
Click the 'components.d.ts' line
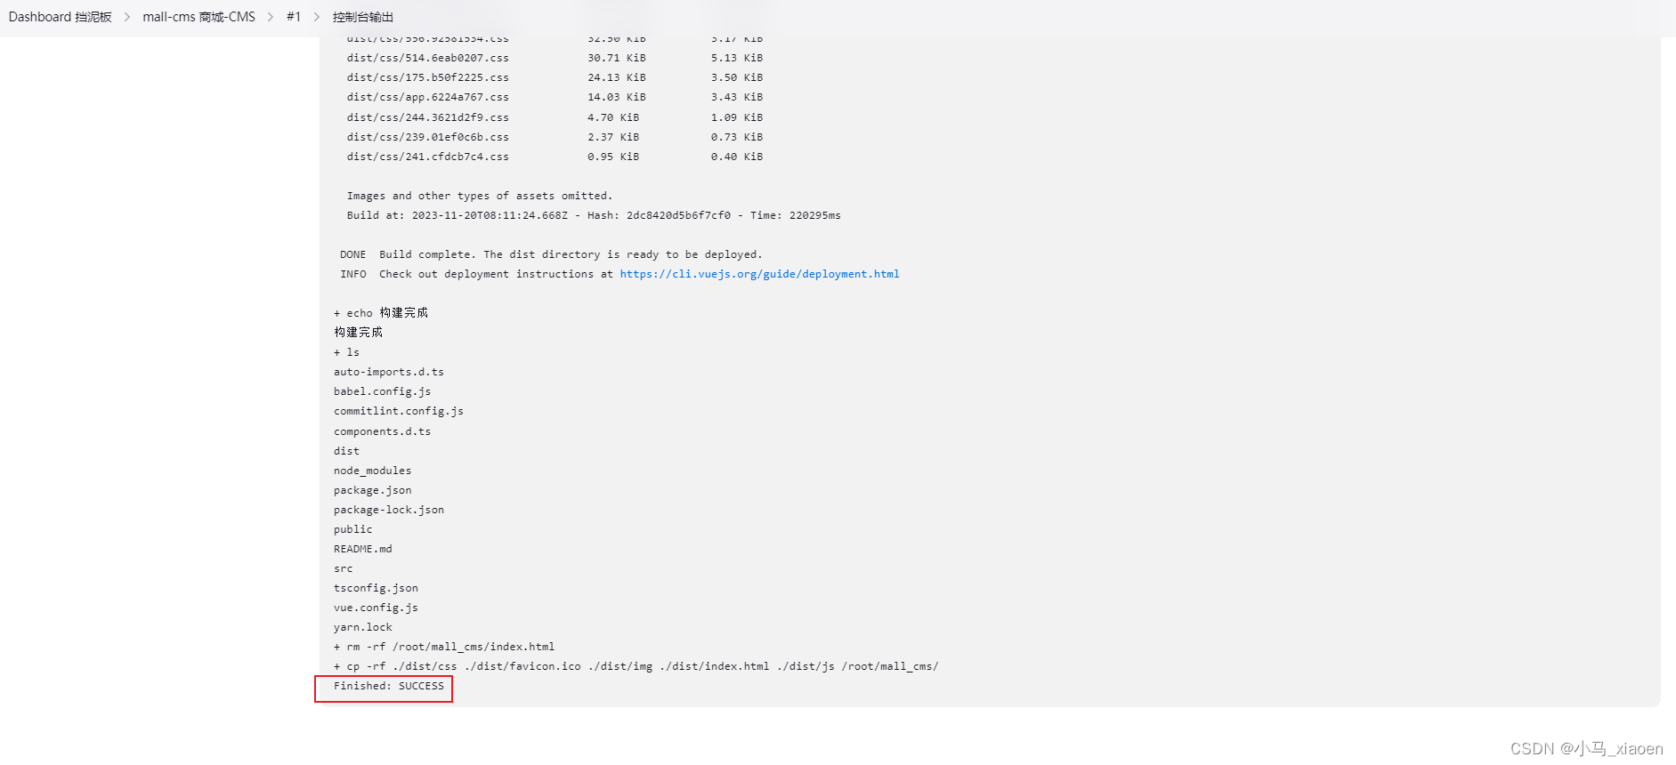pos(383,431)
